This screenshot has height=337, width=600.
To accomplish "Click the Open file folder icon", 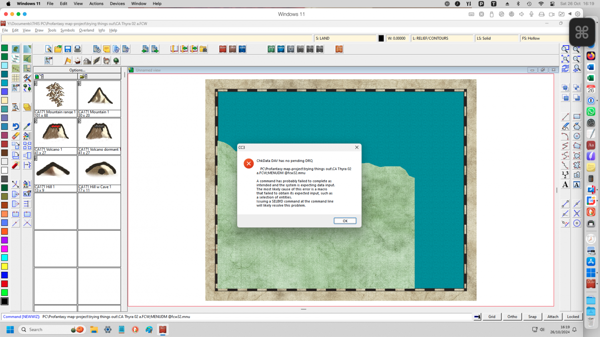I will (58, 49).
